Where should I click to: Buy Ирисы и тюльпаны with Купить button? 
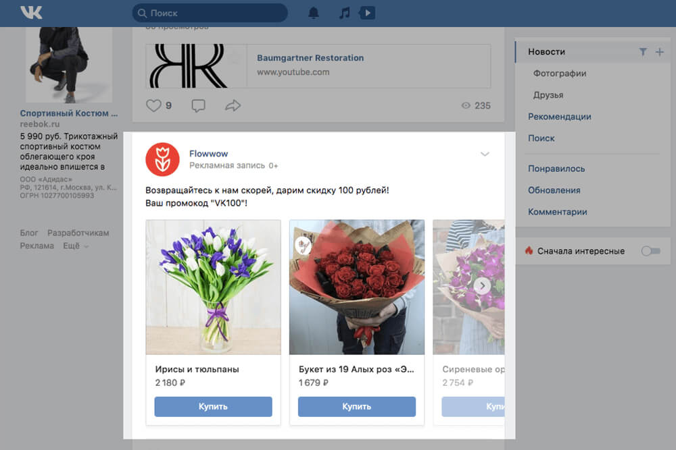point(213,407)
